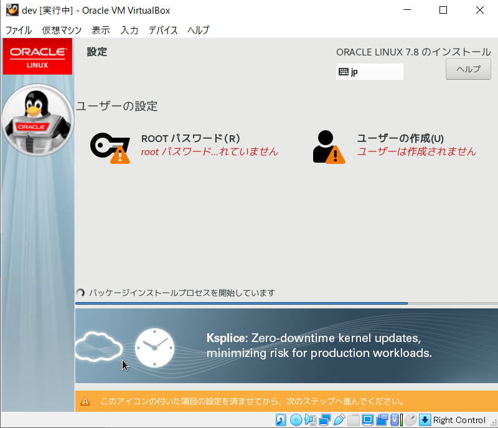Click the ヘルプ button in installer

tap(468, 69)
